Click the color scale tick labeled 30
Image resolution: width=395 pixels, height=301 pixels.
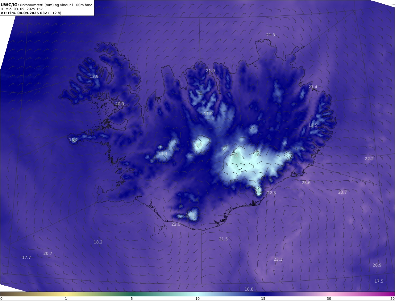329,299
